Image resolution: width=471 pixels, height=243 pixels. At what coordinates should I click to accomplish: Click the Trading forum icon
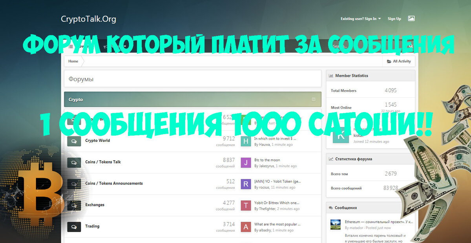click(74, 227)
